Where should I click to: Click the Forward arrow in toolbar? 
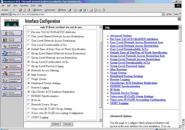point(14,10)
